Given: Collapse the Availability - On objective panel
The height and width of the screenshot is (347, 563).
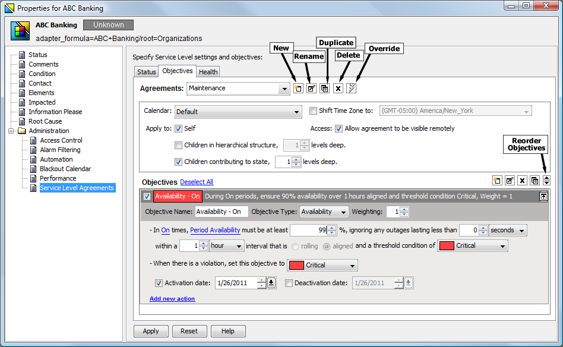Looking at the screenshot, I should [x=543, y=197].
